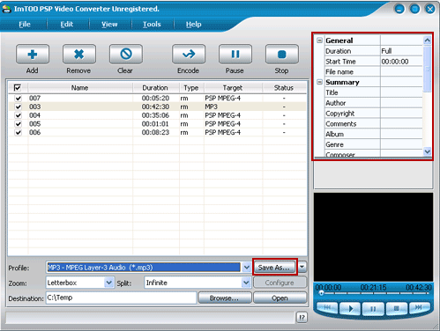
Task: Sort list by Target column header
Action: [233, 87]
